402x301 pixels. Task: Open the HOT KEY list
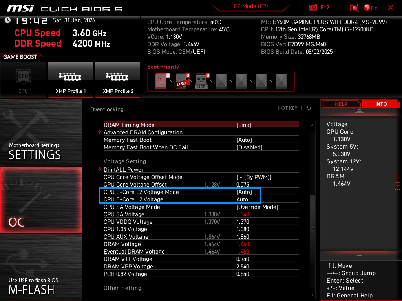coord(288,108)
